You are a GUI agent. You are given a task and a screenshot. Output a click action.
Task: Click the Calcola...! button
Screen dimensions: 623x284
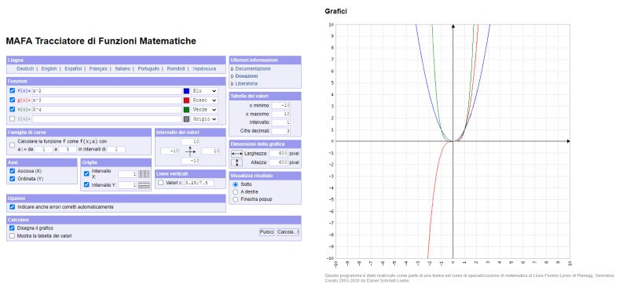(288, 232)
